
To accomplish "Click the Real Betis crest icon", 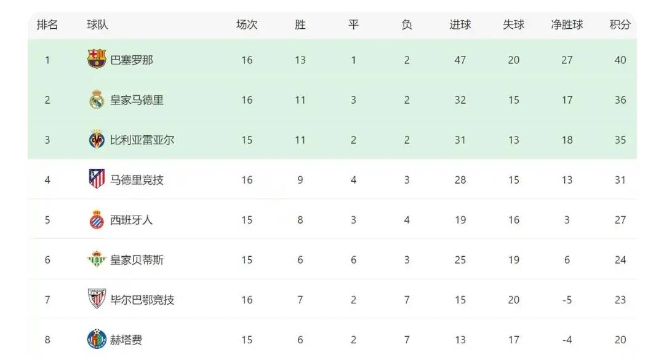I will (x=97, y=260).
